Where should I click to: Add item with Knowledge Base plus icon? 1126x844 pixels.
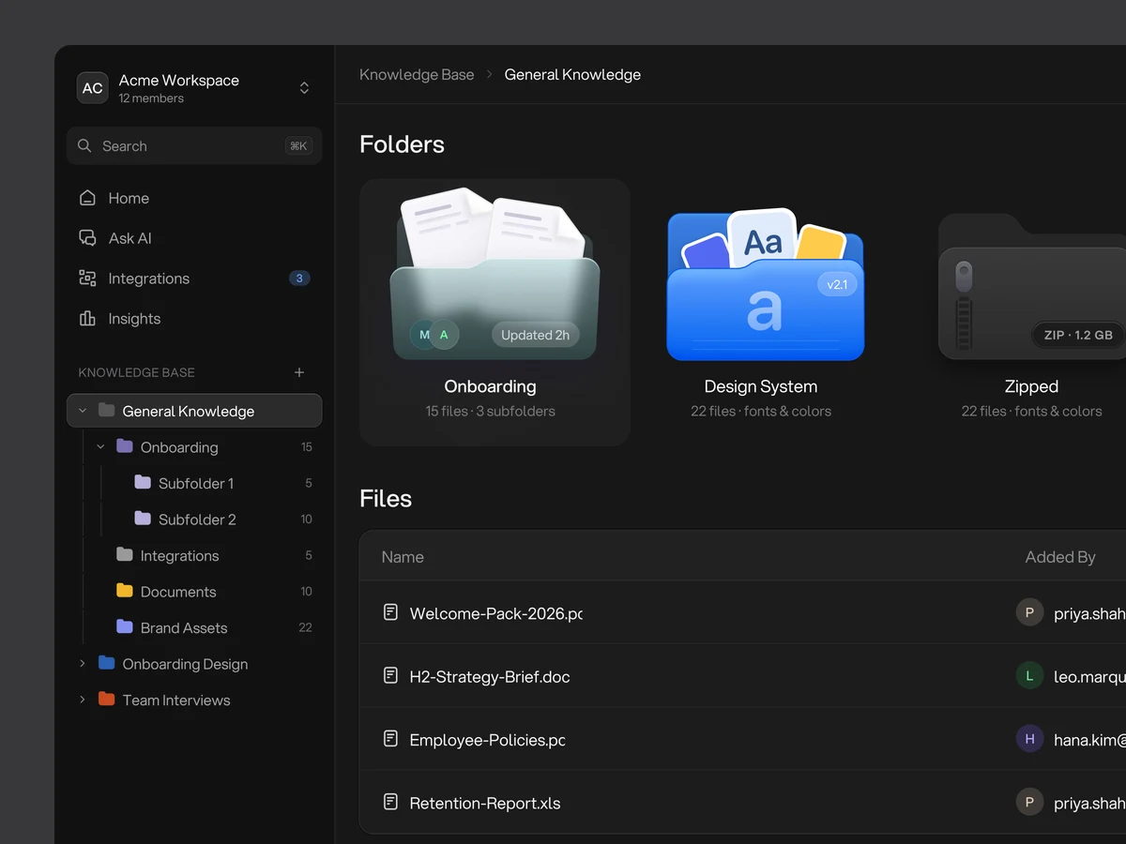[299, 372]
